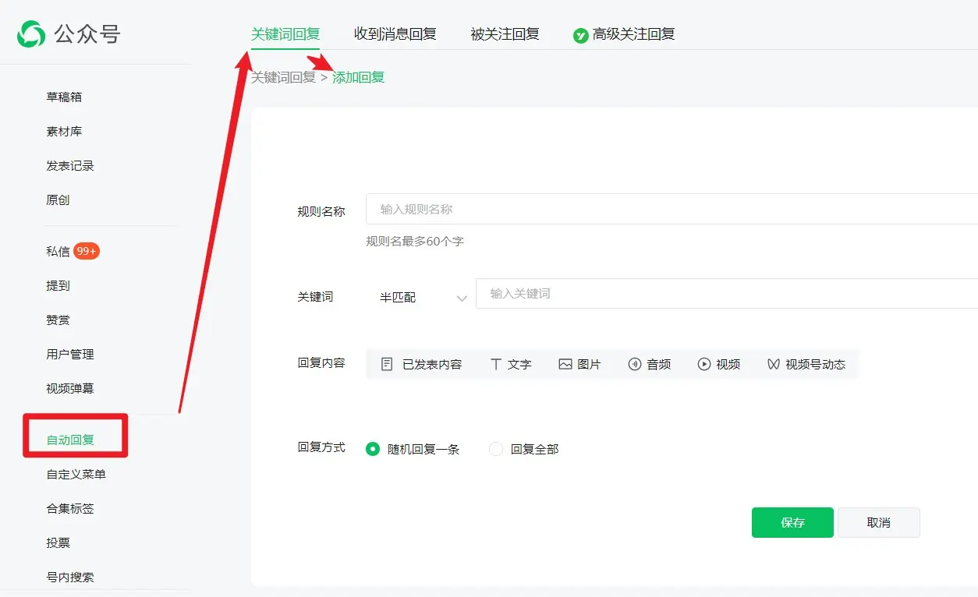Viewport: 978px width, 597px height.
Task: Click the WeChat 公众号 logo icon
Action: [32, 34]
